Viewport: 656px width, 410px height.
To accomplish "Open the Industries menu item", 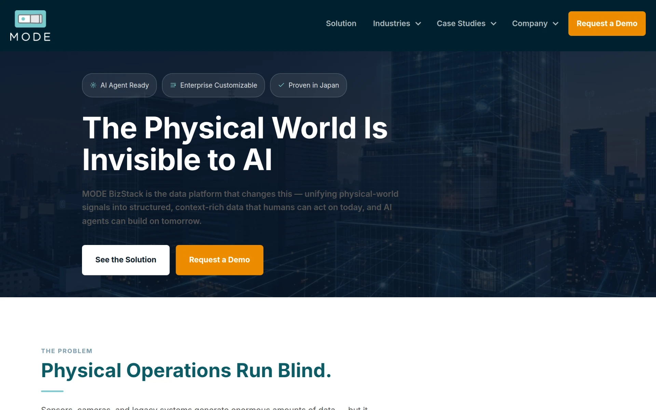I will coord(392,24).
